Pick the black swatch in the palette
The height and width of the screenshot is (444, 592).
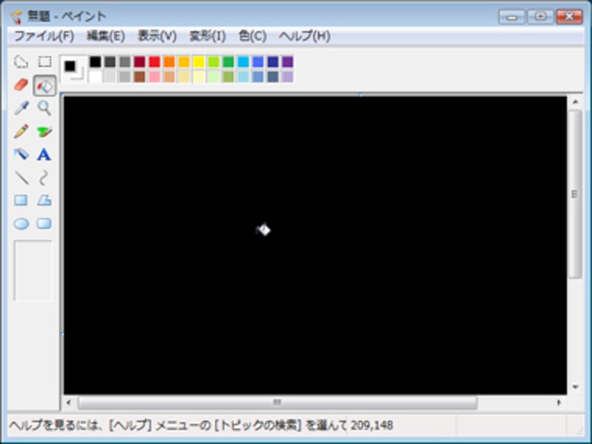(95, 61)
